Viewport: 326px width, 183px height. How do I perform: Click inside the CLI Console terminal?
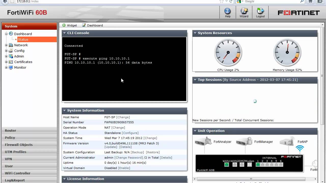coord(124,69)
